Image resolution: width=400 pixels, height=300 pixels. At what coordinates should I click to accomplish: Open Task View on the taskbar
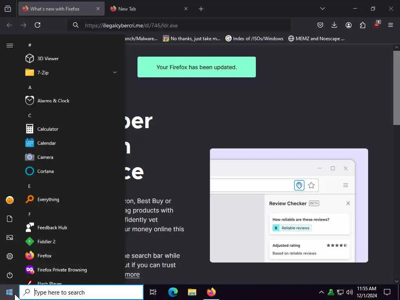point(153,292)
